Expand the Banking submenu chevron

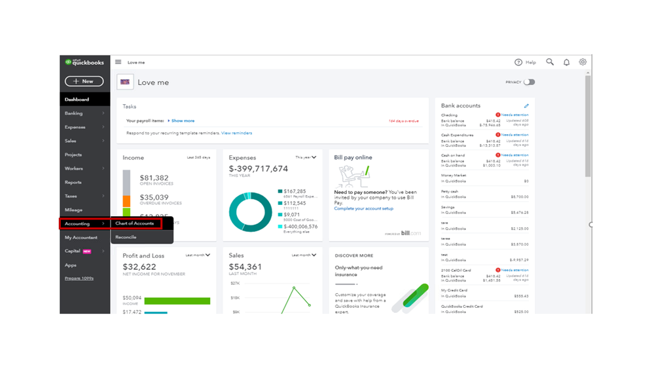click(103, 113)
